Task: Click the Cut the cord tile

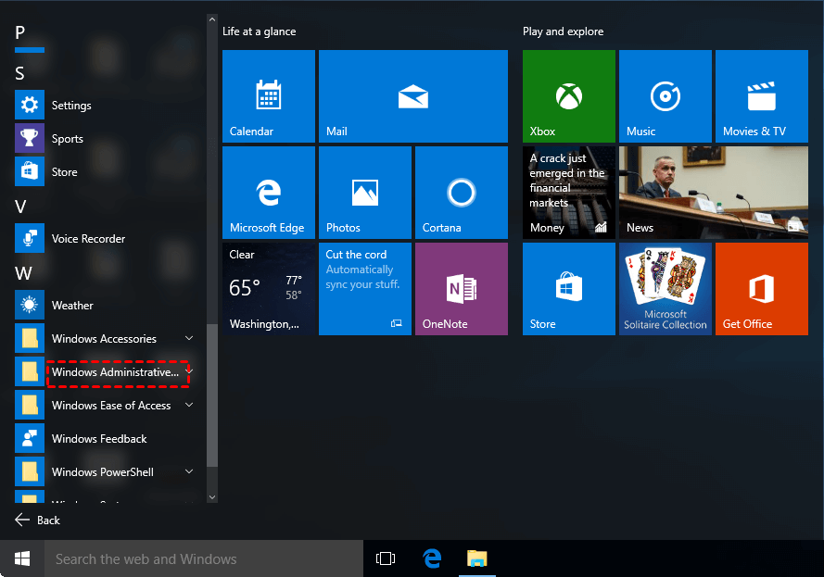Action: (x=365, y=289)
